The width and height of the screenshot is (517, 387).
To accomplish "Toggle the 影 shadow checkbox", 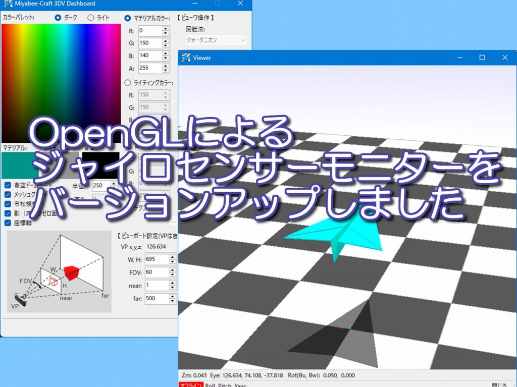I will 8,213.
